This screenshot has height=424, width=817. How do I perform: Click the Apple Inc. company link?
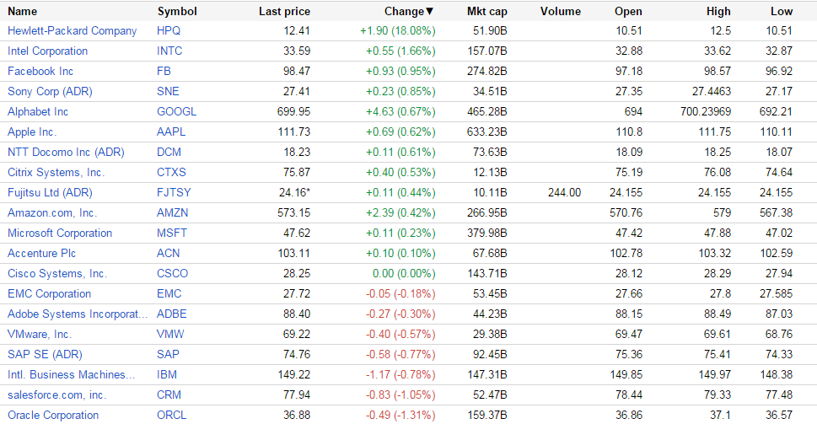pyautogui.click(x=32, y=132)
